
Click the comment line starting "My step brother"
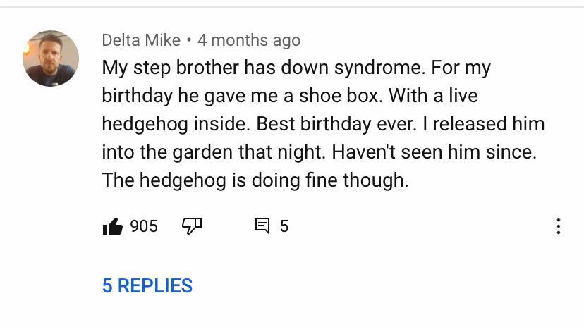pos(296,68)
